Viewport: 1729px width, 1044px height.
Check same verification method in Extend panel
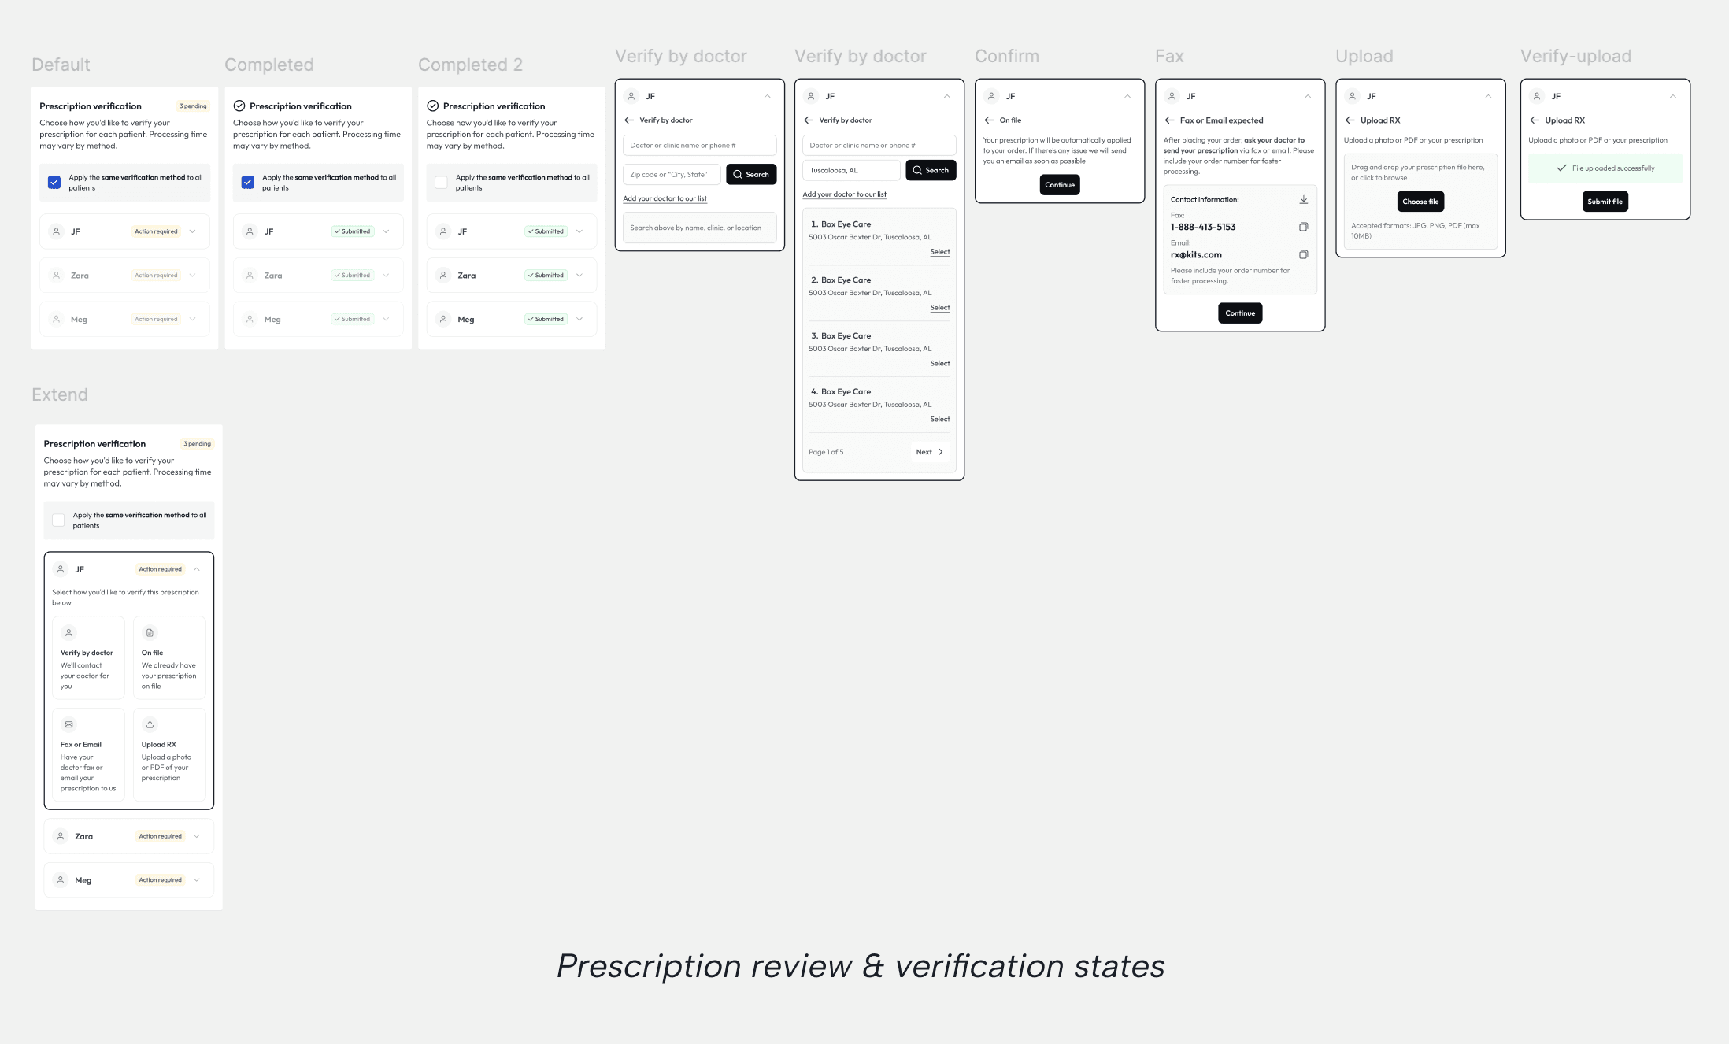[58, 520]
